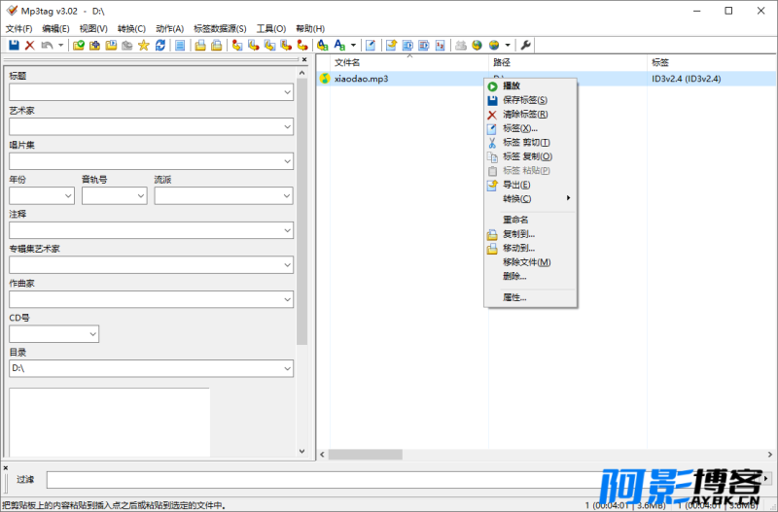Expand the 艺术家 field dropdown
Image resolution: width=778 pixels, height=512 pixels.
coord(287,127)
